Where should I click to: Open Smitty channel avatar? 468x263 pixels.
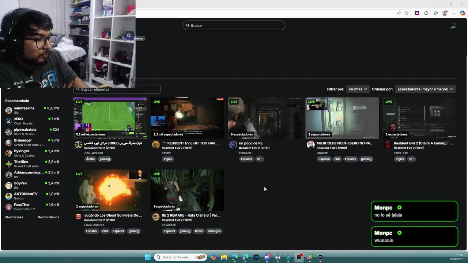point(156,145)
